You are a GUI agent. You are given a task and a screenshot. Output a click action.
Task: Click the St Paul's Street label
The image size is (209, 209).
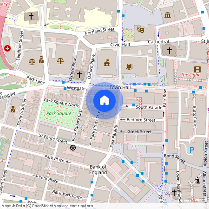click(53, 139)
